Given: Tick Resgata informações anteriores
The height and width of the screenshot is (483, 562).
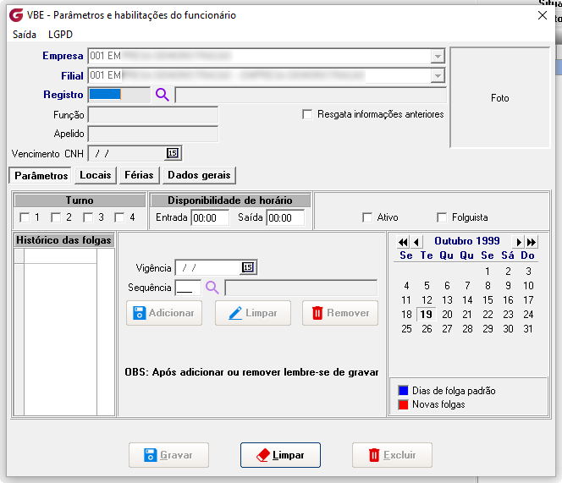Looking at the screenshot, I should pos(307,114).
